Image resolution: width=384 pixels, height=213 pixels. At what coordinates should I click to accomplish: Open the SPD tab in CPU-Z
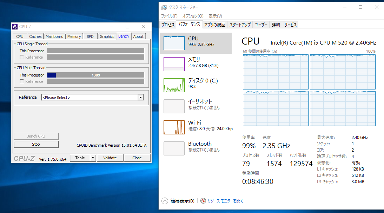coord(90,36)
